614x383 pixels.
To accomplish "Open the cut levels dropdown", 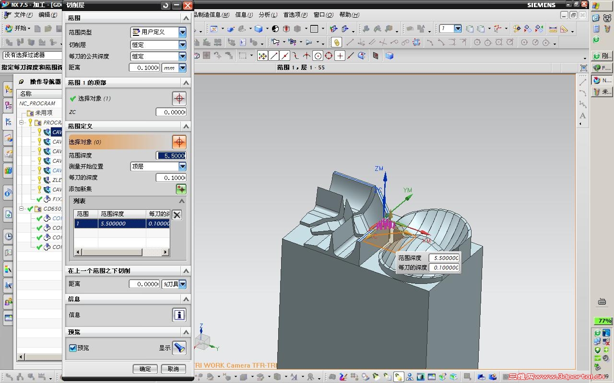I will [x=182, y=45].
